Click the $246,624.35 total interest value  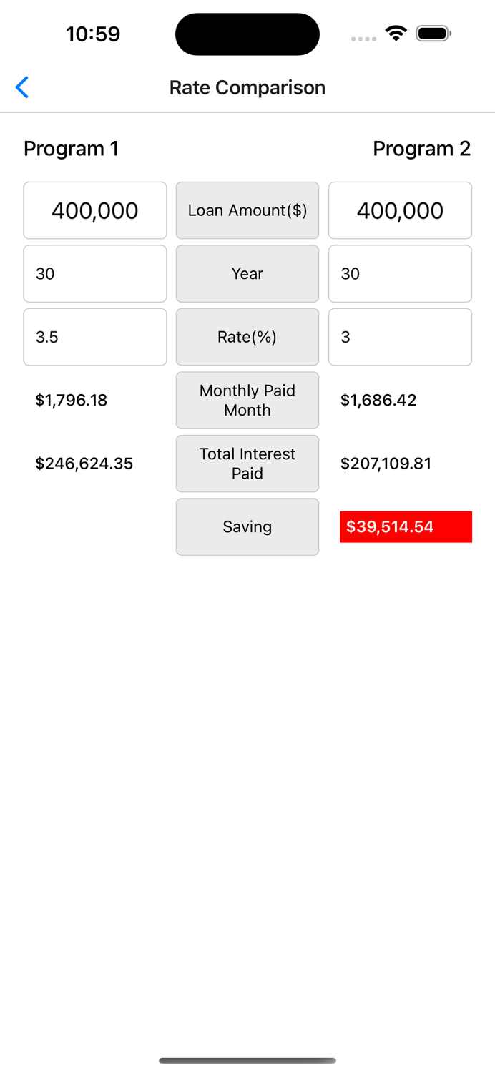[84, 464]
